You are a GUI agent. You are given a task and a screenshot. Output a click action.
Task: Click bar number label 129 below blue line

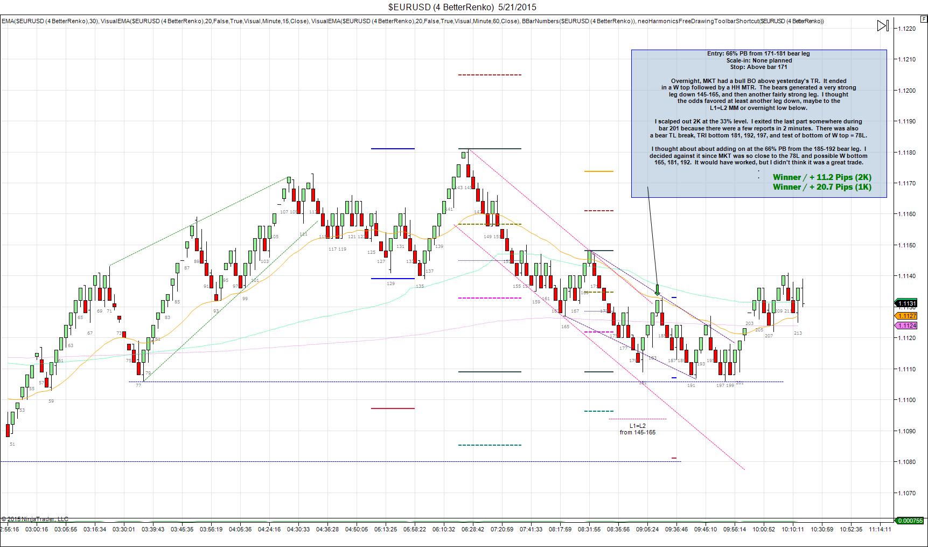pyautogui.click(x=391, y=283)
